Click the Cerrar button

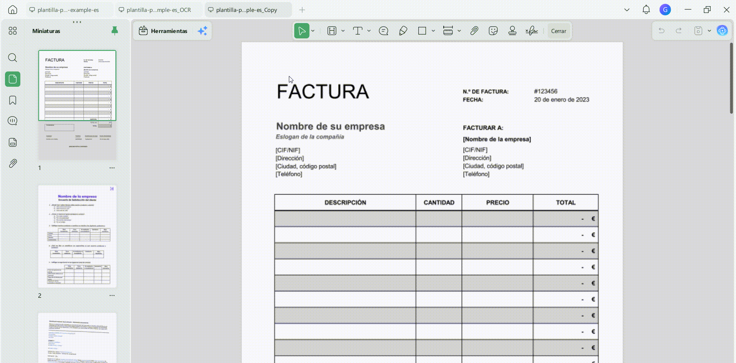[x=559, y=31]
